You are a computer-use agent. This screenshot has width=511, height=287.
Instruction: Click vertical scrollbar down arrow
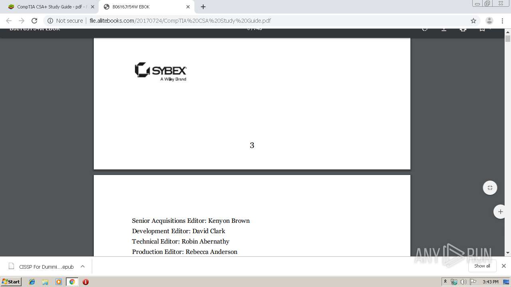508,253
